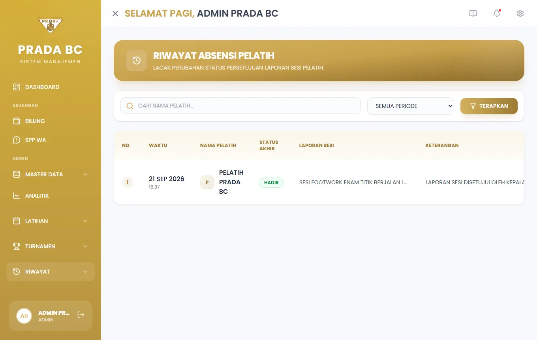Click the Laporan Sesi column header
Image resolution: width=537 pixels, height=340 pixels.
point(316,145)
